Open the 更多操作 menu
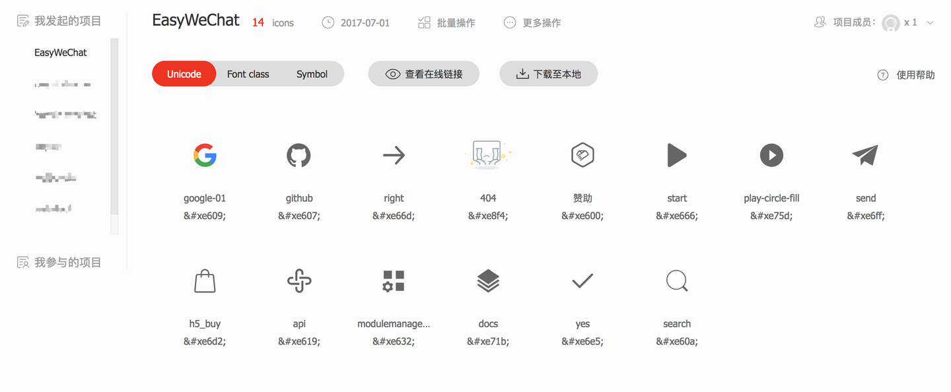This screenshot has height=392, width=951. [532, 22]
